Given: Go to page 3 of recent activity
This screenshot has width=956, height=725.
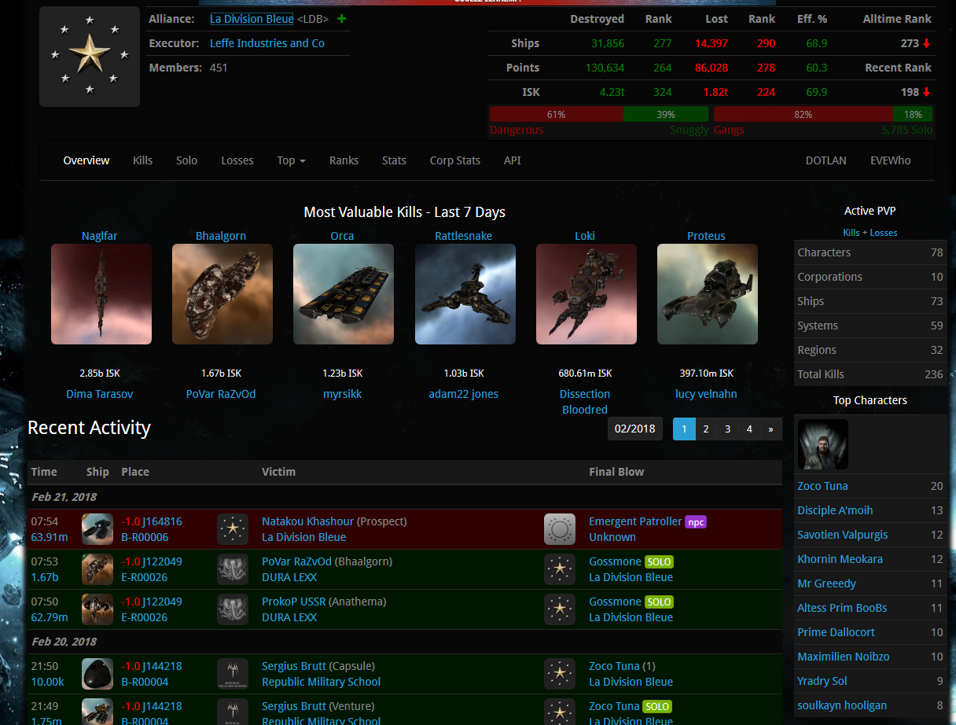Looking at the screenshot, I should [728, 429].
